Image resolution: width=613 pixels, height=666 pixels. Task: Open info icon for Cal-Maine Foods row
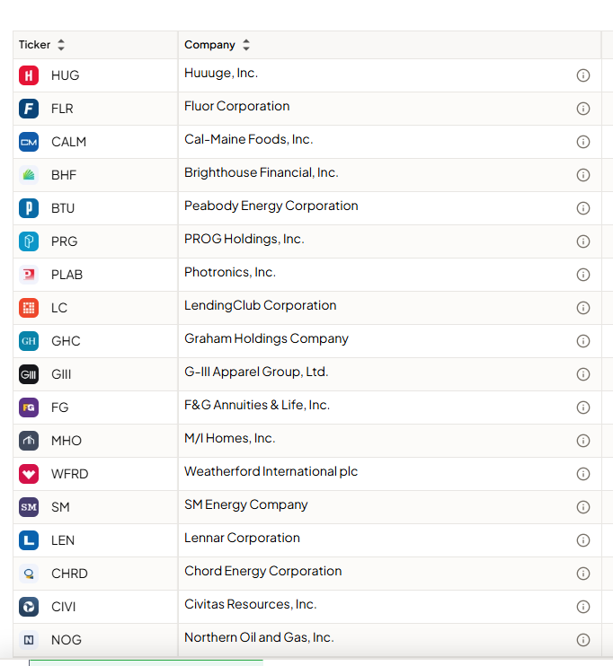[582, 142]
